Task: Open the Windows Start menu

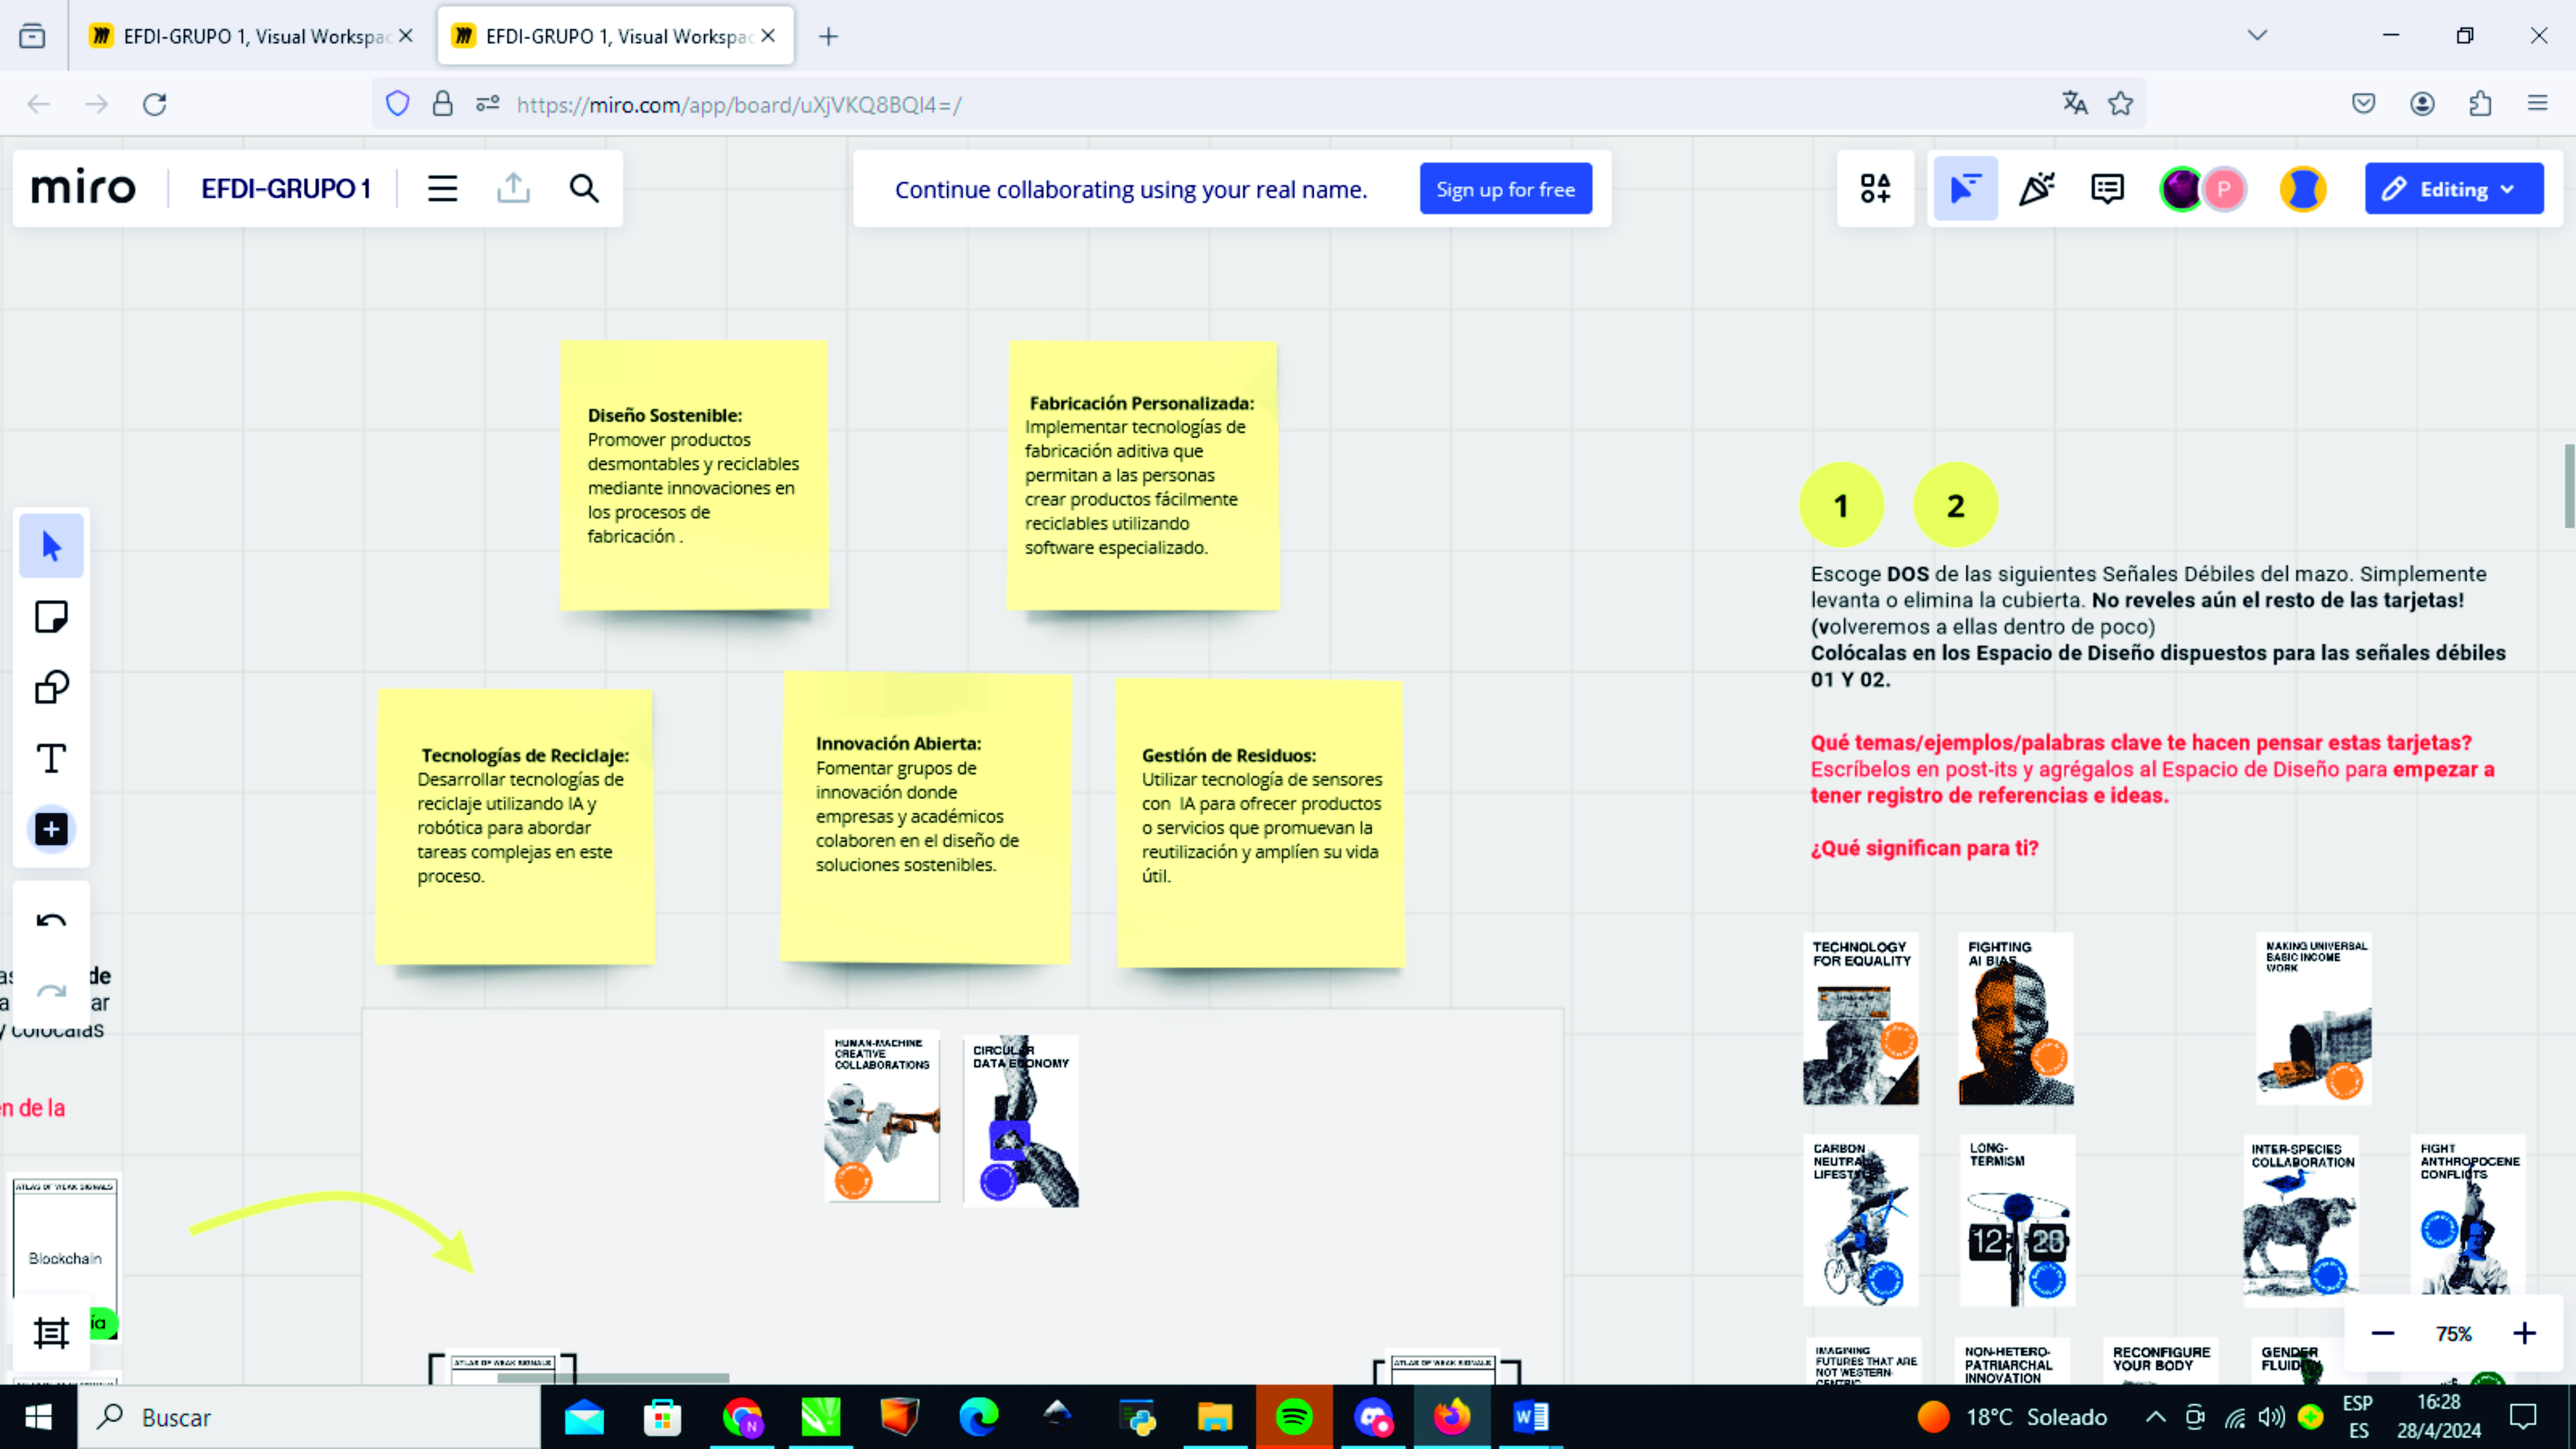Action: (38, 1417)
